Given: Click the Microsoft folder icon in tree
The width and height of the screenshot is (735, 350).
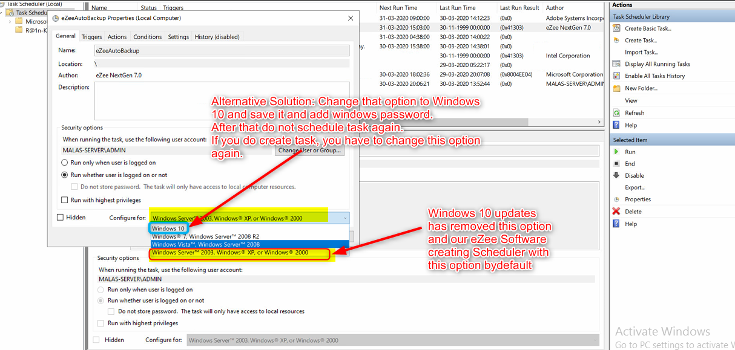Looking at the screenshot, I should tap(19, 21).
